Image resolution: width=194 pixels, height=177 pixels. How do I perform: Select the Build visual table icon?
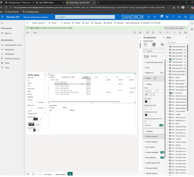tap(145, 45)
